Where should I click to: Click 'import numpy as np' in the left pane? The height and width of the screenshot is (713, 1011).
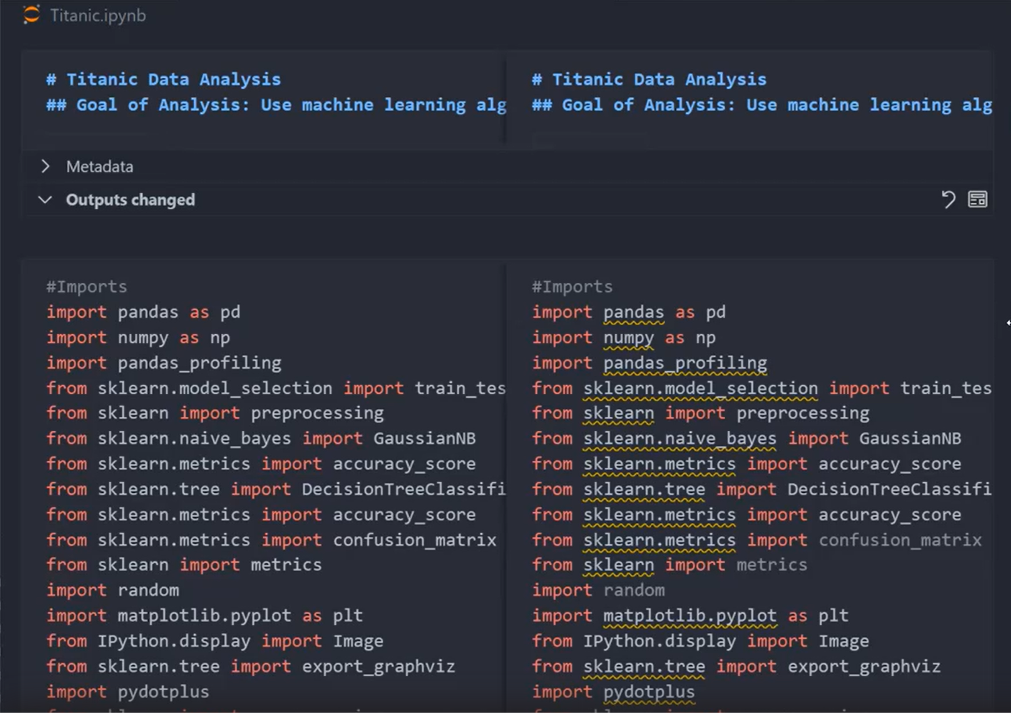point(138,338)
